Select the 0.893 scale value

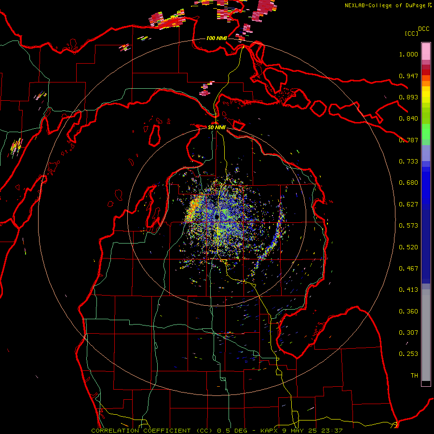click(x=408, y=97)
